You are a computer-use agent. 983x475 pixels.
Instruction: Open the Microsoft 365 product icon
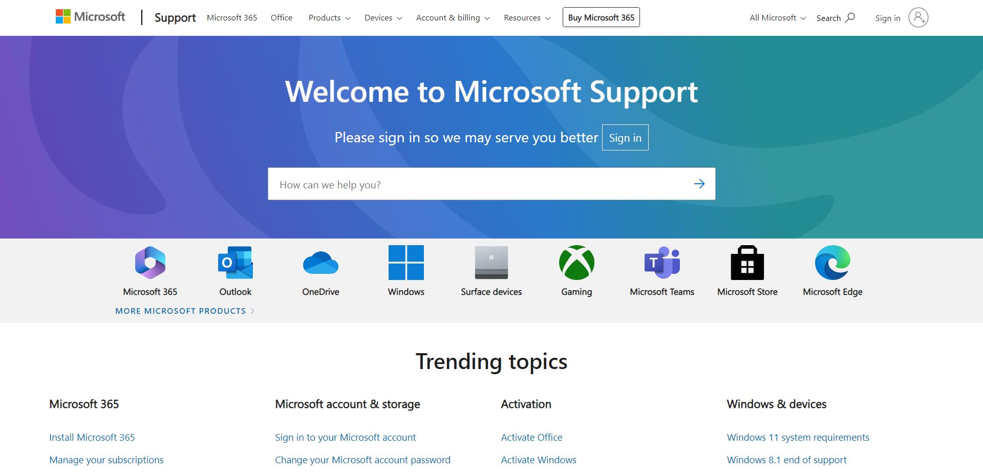[x=150, y=263]
